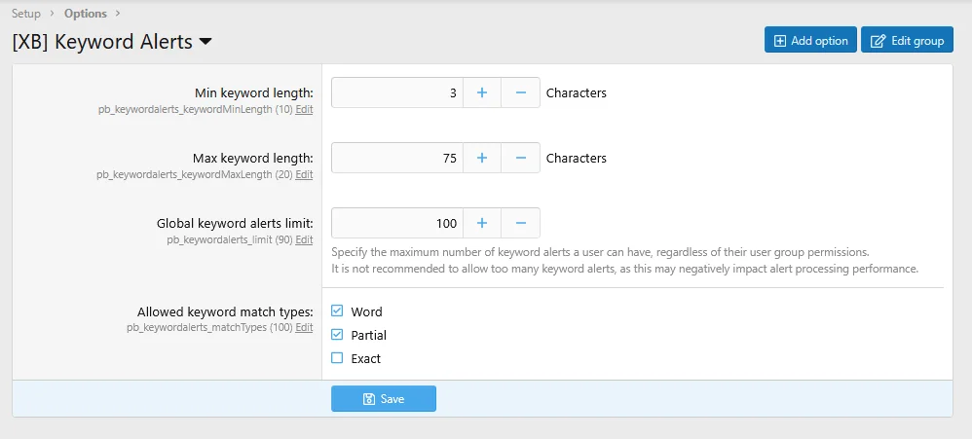Focus the Max keyword length number field
Viewport: 972px width, 439px height.
point(397,158)
